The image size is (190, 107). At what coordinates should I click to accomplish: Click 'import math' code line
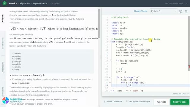point(118,23)
